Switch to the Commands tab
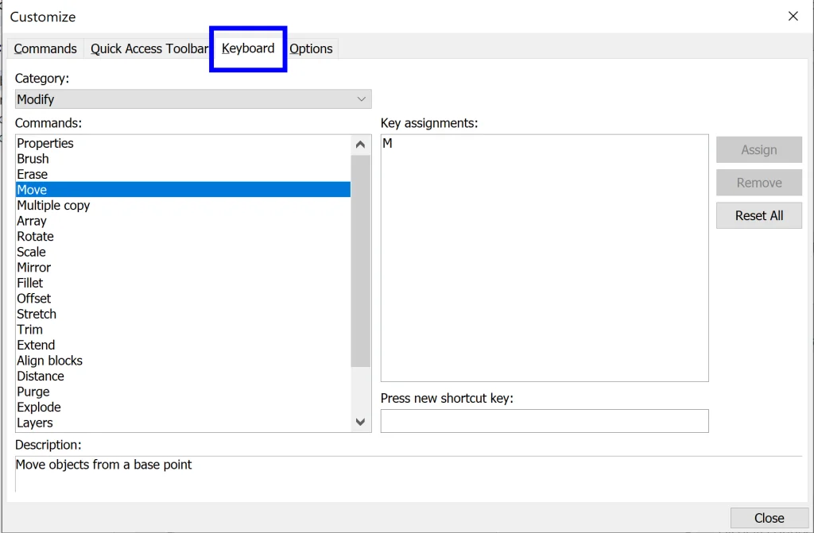Screen dimensions: 814x533 coord(45,48)
